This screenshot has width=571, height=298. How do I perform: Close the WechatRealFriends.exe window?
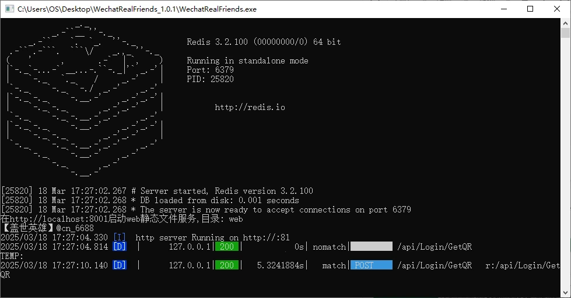[557, 9]
